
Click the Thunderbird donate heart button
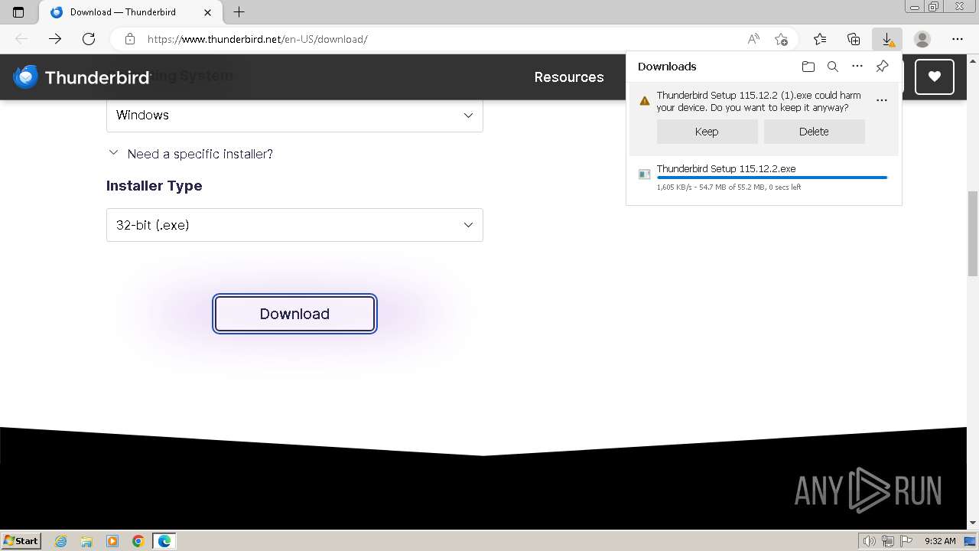pyautogui.click(x=935, y=77)
